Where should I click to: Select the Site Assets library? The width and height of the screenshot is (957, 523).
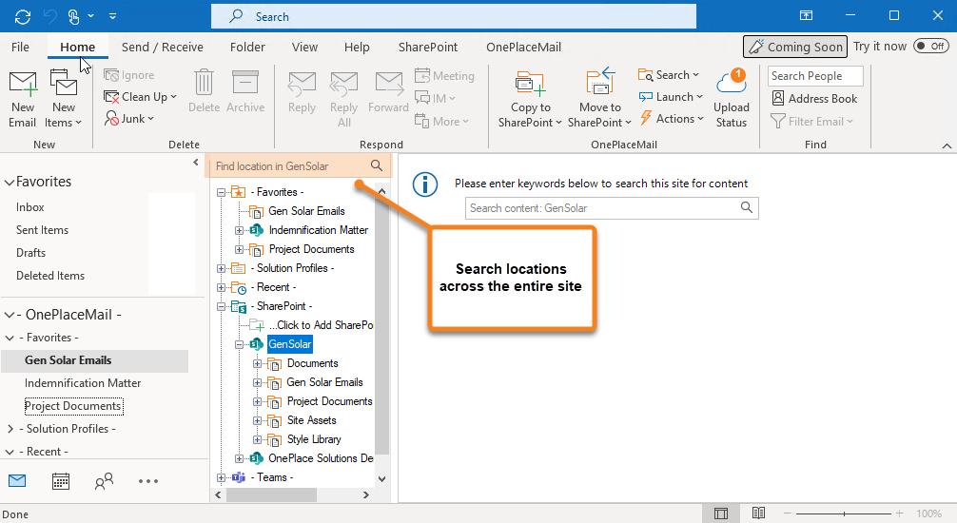click(x=311, y=420)
